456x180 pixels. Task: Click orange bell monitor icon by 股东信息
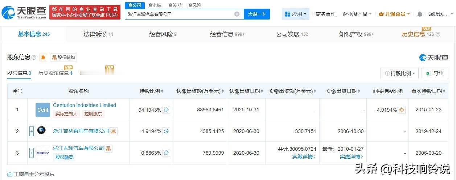point(43,57)
